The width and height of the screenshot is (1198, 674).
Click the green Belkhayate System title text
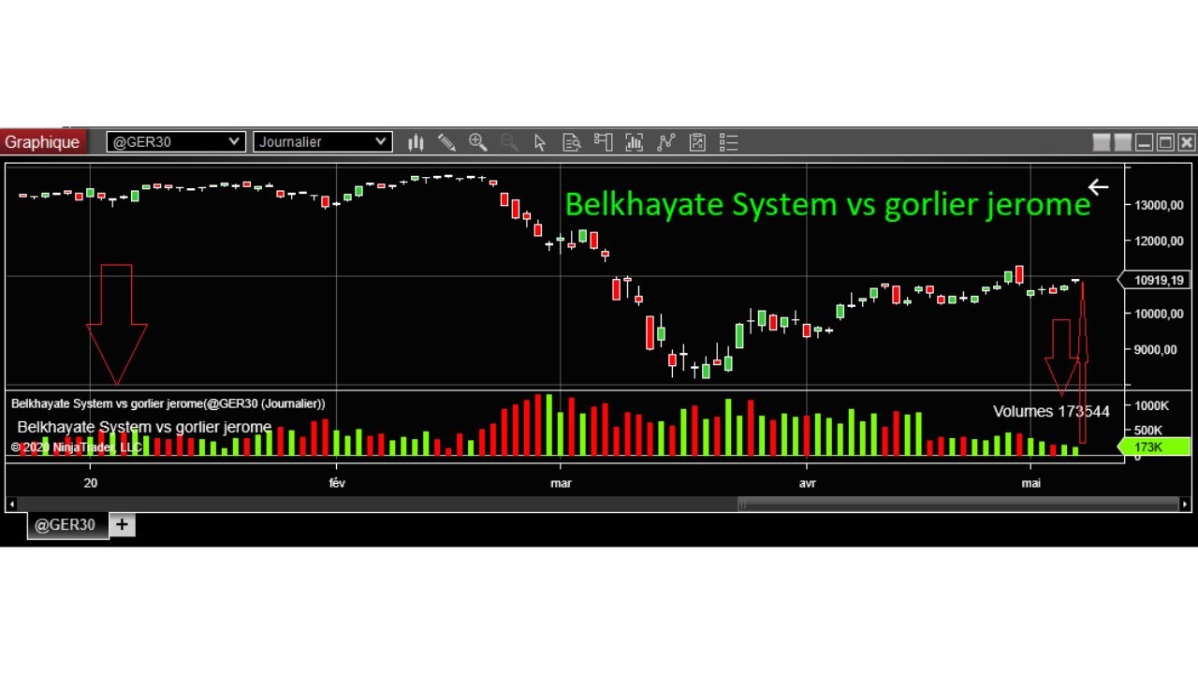click(x=827, y=204)
